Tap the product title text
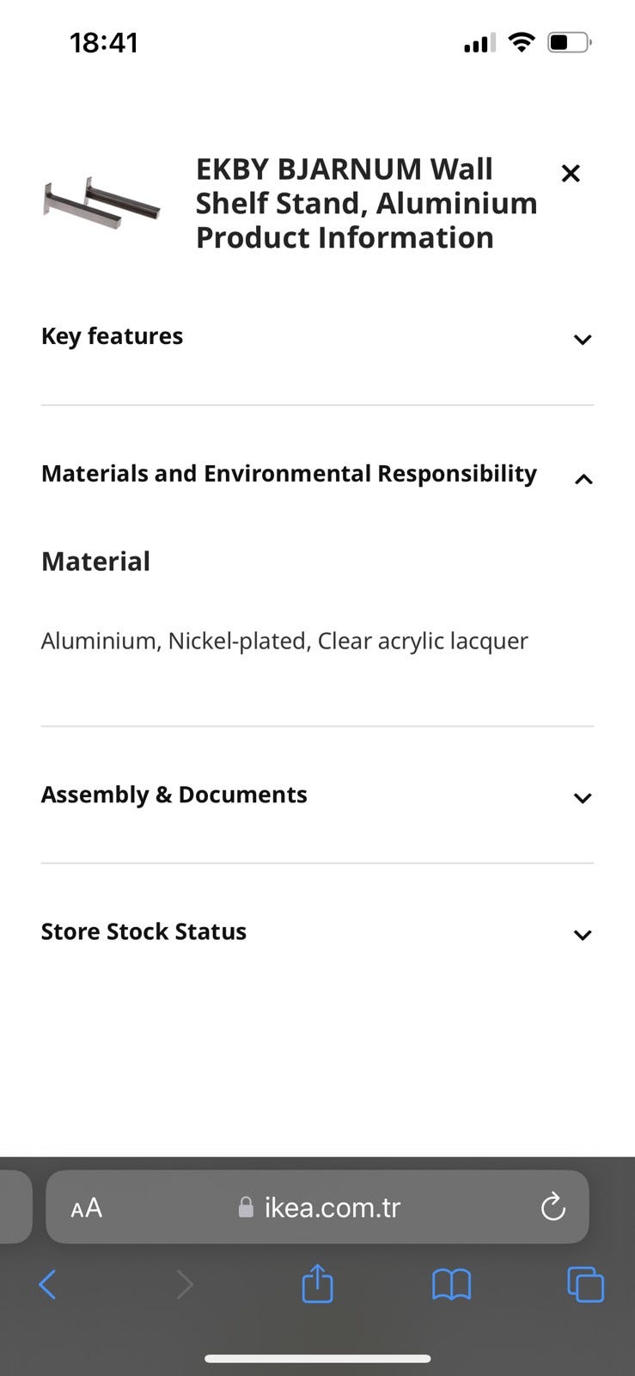Image resolution: width=635 pixels, height=1376 pixels. [366, 203]
